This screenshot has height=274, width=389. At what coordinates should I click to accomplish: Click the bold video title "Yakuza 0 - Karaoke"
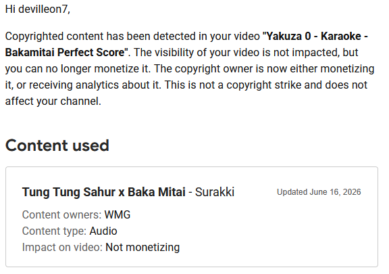(313, 37)
